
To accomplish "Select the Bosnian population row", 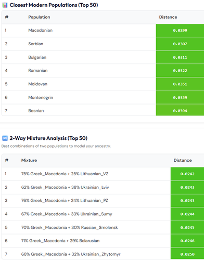I will (103, 110).
